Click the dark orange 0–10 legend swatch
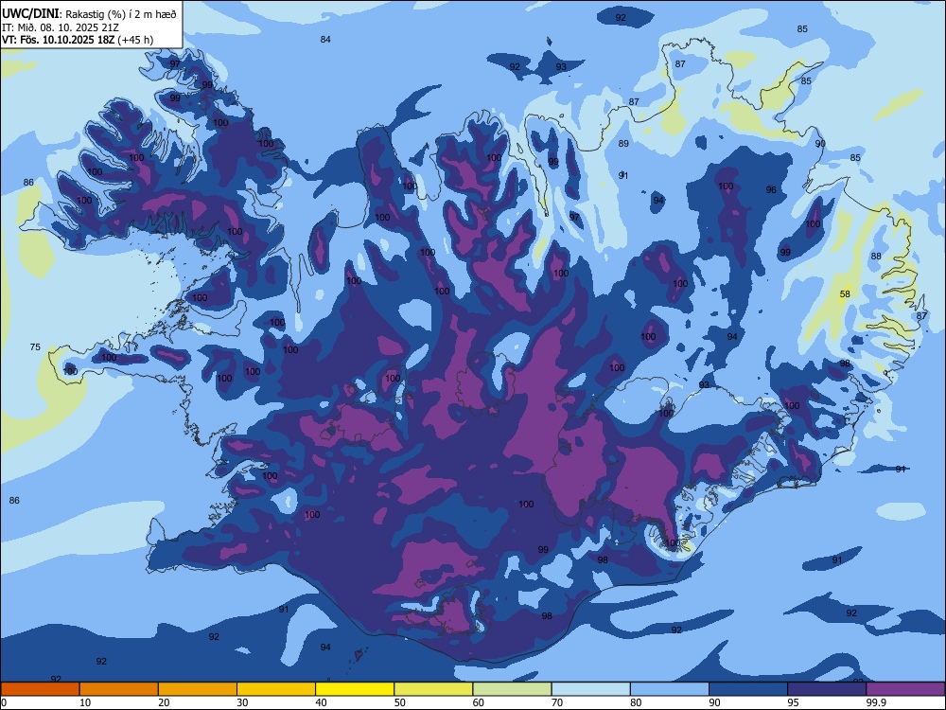This screenshot has width=946, height=710. click(x=40, y=689)
